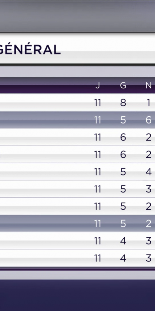
Task: Click the N value 3 in the last table row
Action: (148, 258)
